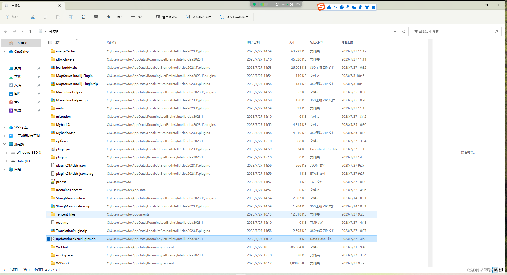Open the address bar history dropdown

[x=395, y=31]
